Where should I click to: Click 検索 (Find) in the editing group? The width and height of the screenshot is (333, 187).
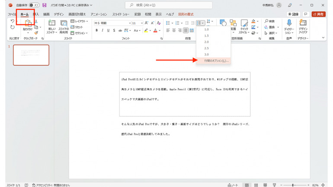(270, 21)
